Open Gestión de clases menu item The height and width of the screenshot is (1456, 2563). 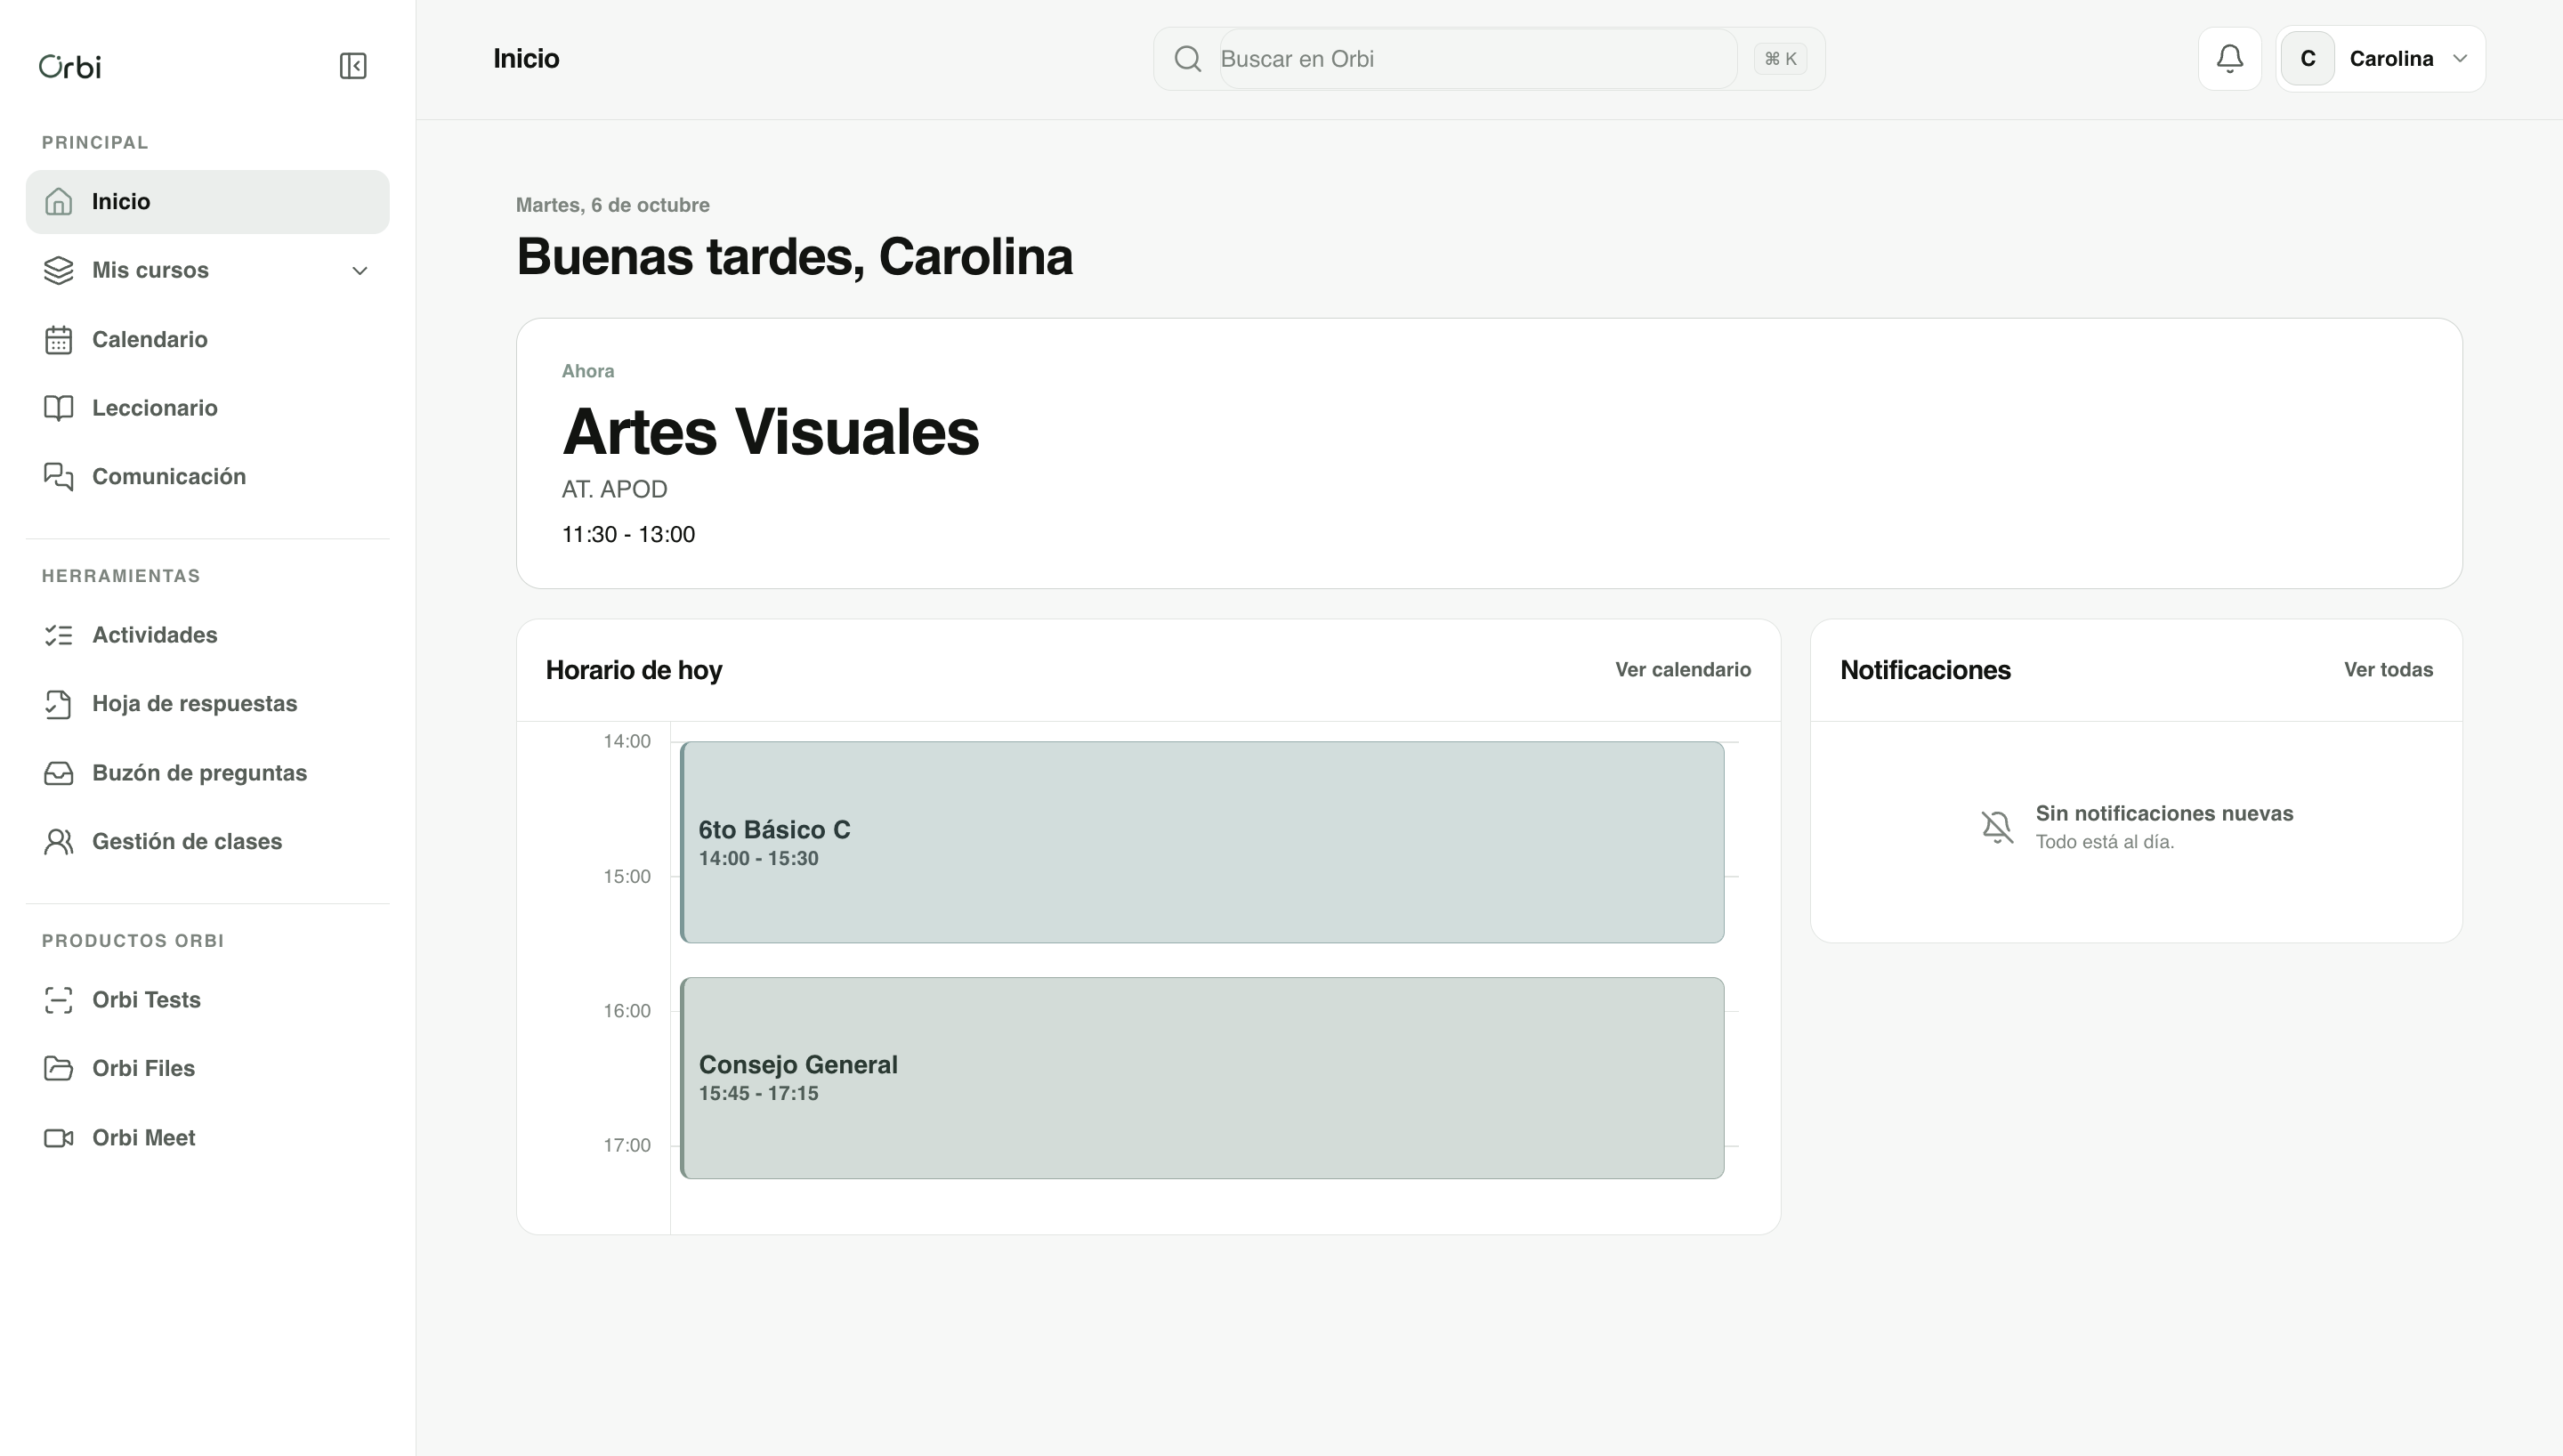pos(207,841)
